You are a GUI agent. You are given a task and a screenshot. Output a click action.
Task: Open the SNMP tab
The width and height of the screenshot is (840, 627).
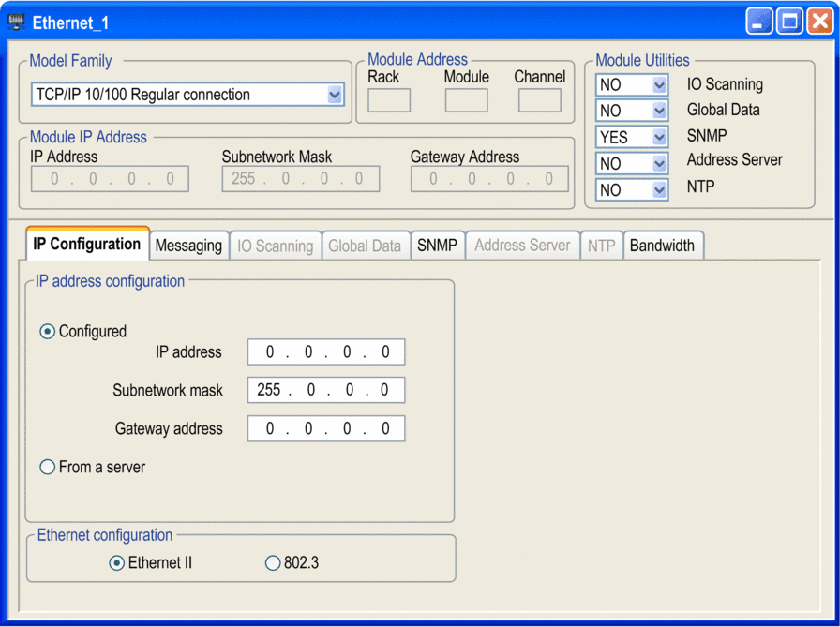[437, 246]
